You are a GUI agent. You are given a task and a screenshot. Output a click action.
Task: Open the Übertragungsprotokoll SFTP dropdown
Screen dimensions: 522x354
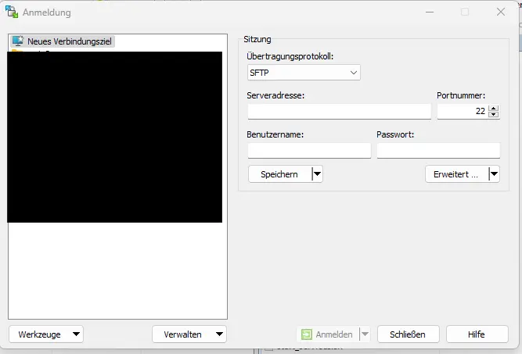303,73
